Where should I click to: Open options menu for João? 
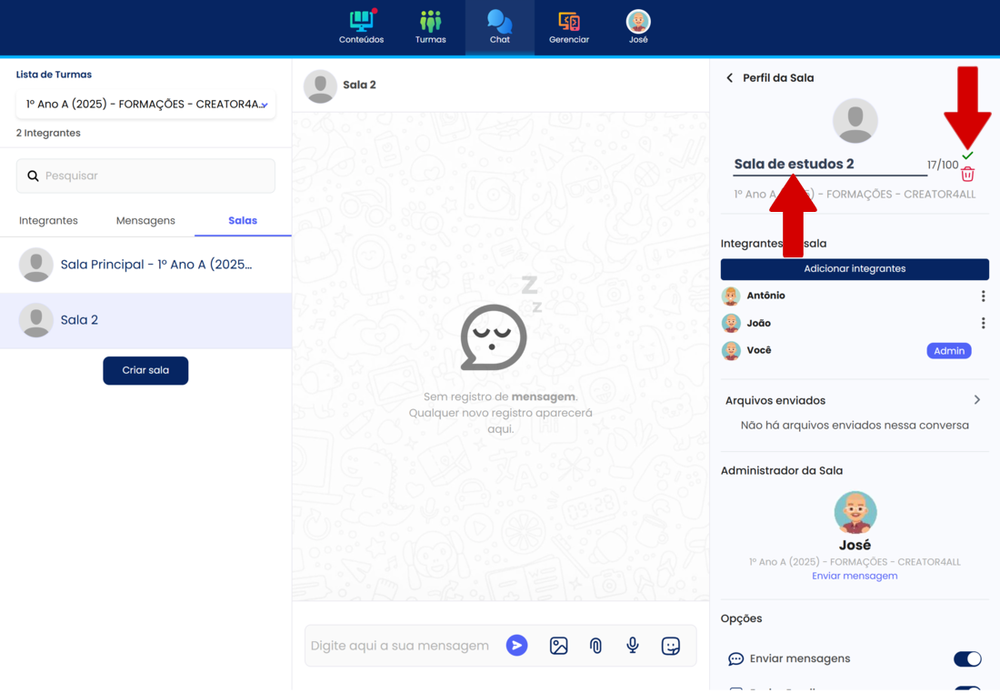click(x=983, y=324)
